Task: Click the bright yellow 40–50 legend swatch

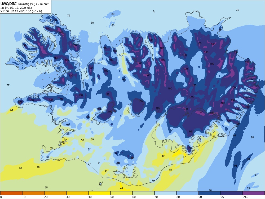Action: pyautogui.click(x=99, y=193)
